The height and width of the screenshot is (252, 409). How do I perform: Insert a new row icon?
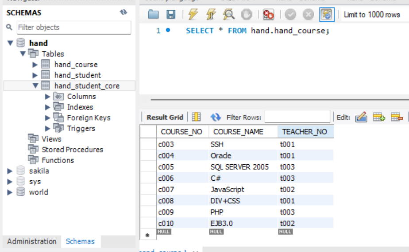tap(379, 117)
